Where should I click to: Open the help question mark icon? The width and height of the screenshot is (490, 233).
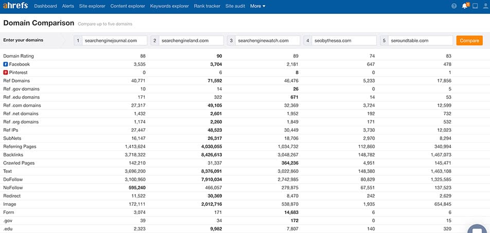coord(454,6)
